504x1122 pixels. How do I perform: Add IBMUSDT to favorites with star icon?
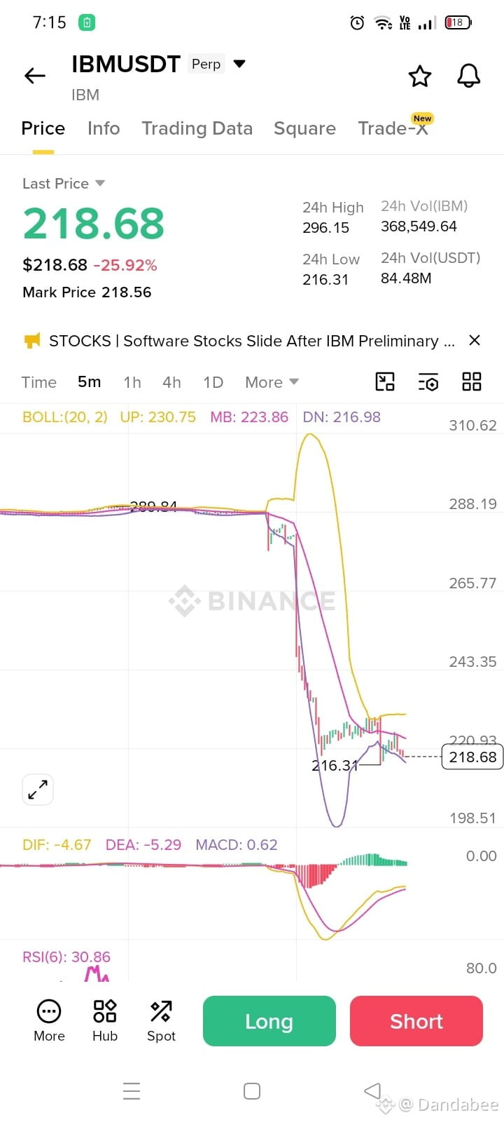click(420, 76)
